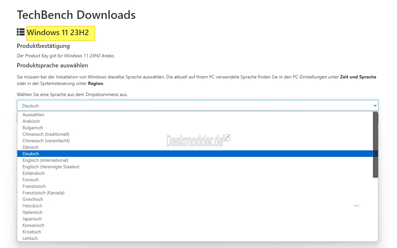Image resolution: width=397 pixels, height=248 pixels.
Task: Click the Produktsprache auswählen heading
Action: point(52,65)
